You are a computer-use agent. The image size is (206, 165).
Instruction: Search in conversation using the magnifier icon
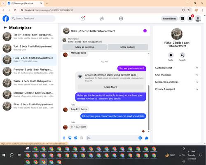coord(183,55)
